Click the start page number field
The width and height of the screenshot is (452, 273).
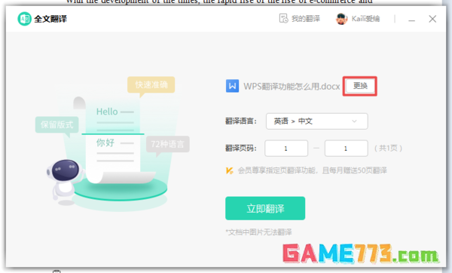[286, 149]
